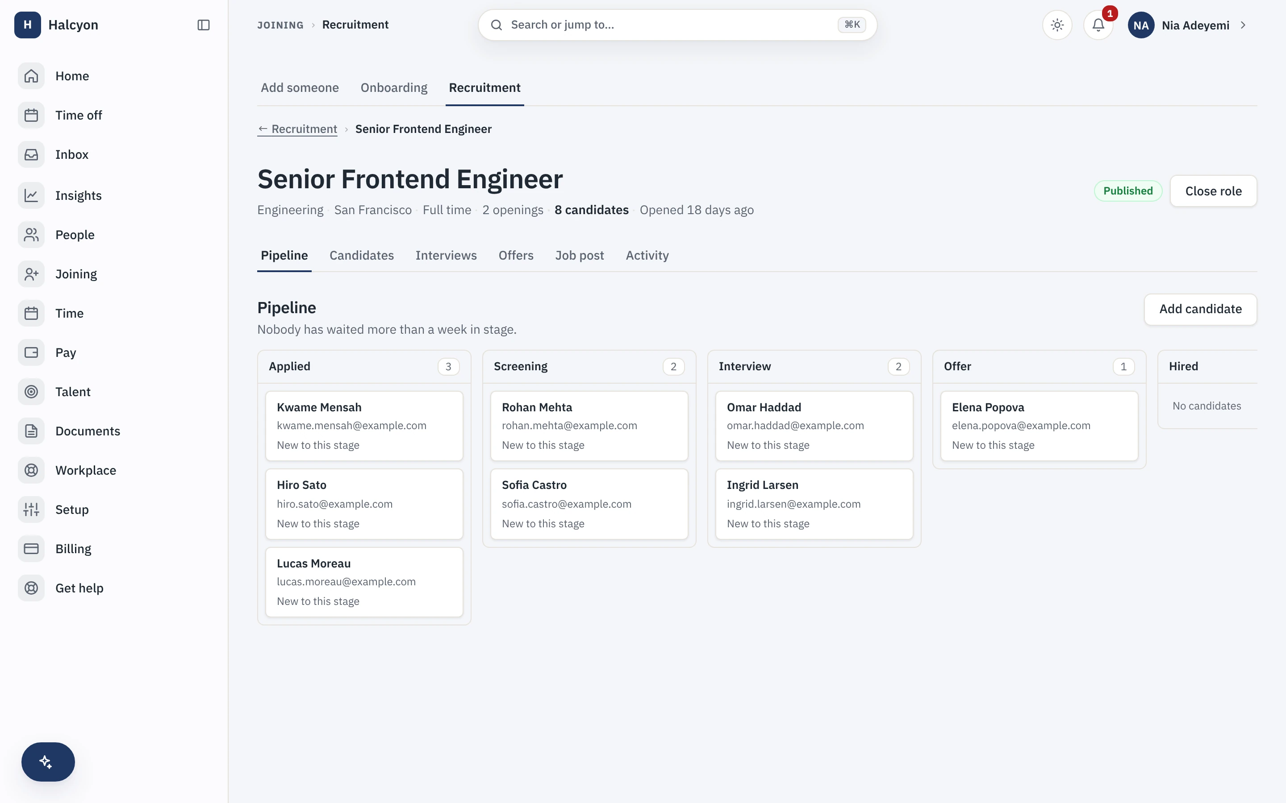Open Documents file icon
This screenshot has width=1286, height=803.
[31, 431]
